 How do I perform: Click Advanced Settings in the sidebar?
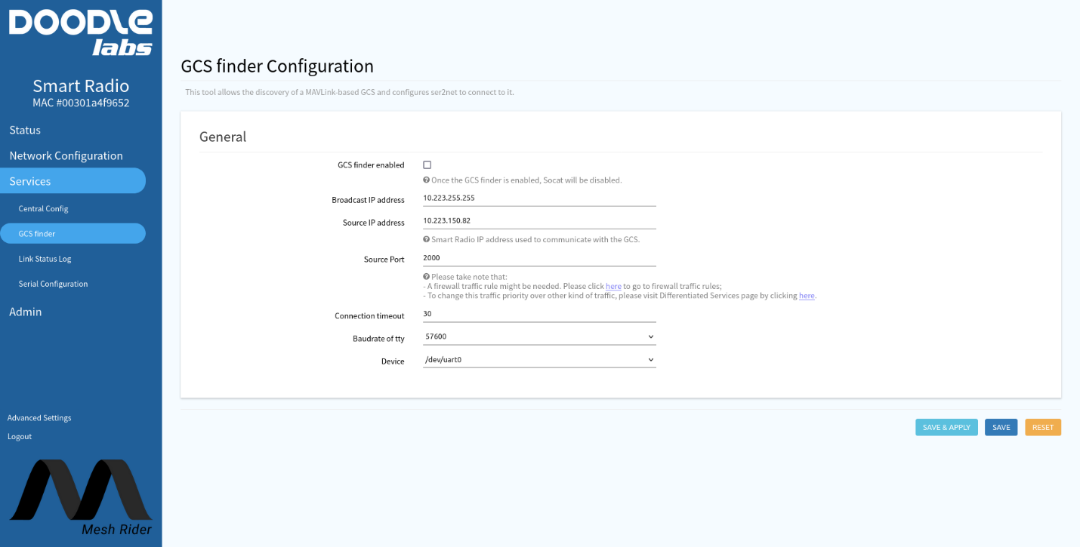coord(39,417)
